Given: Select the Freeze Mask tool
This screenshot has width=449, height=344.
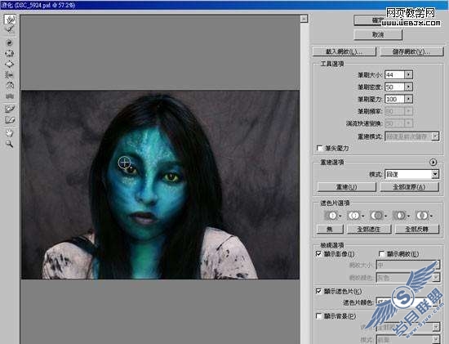Looking at the screenshot, I should pyautogui.click(x=10, y=109).
